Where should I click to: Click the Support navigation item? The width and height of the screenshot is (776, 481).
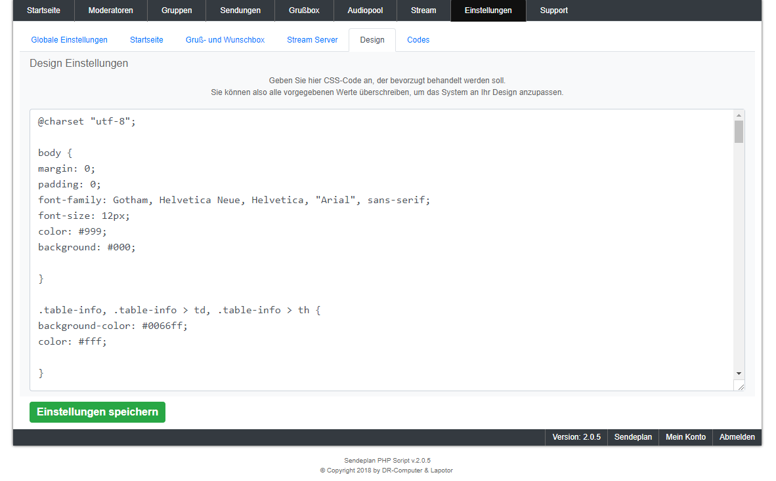pos(554,10)
